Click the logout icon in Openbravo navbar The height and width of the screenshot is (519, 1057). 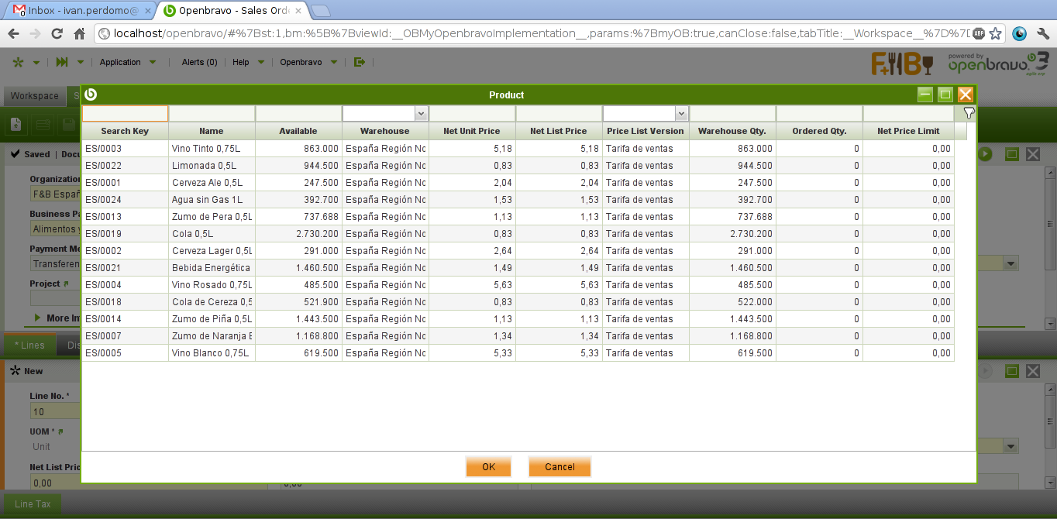click(x=359, y=62)
